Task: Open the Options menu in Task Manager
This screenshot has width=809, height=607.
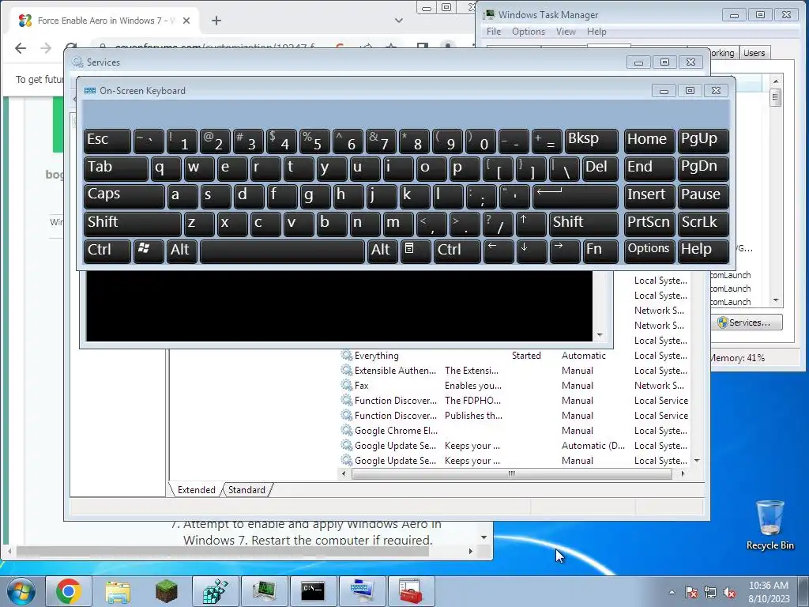Action: 529,32
